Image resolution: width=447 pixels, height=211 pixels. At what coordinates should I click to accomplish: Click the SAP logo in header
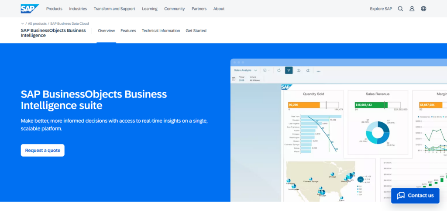coord(30,9)
